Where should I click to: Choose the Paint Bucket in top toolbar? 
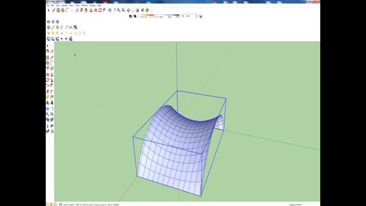[86, 10]
